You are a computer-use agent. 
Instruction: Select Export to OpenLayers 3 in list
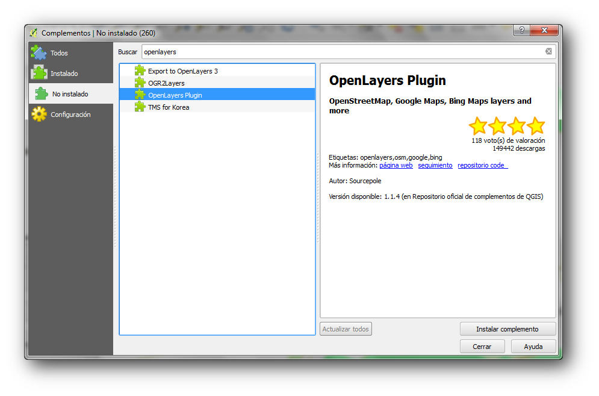pos(217,71)
